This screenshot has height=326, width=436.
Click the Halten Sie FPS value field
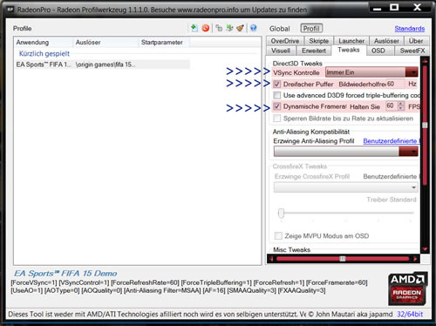[x=391, y=105]
